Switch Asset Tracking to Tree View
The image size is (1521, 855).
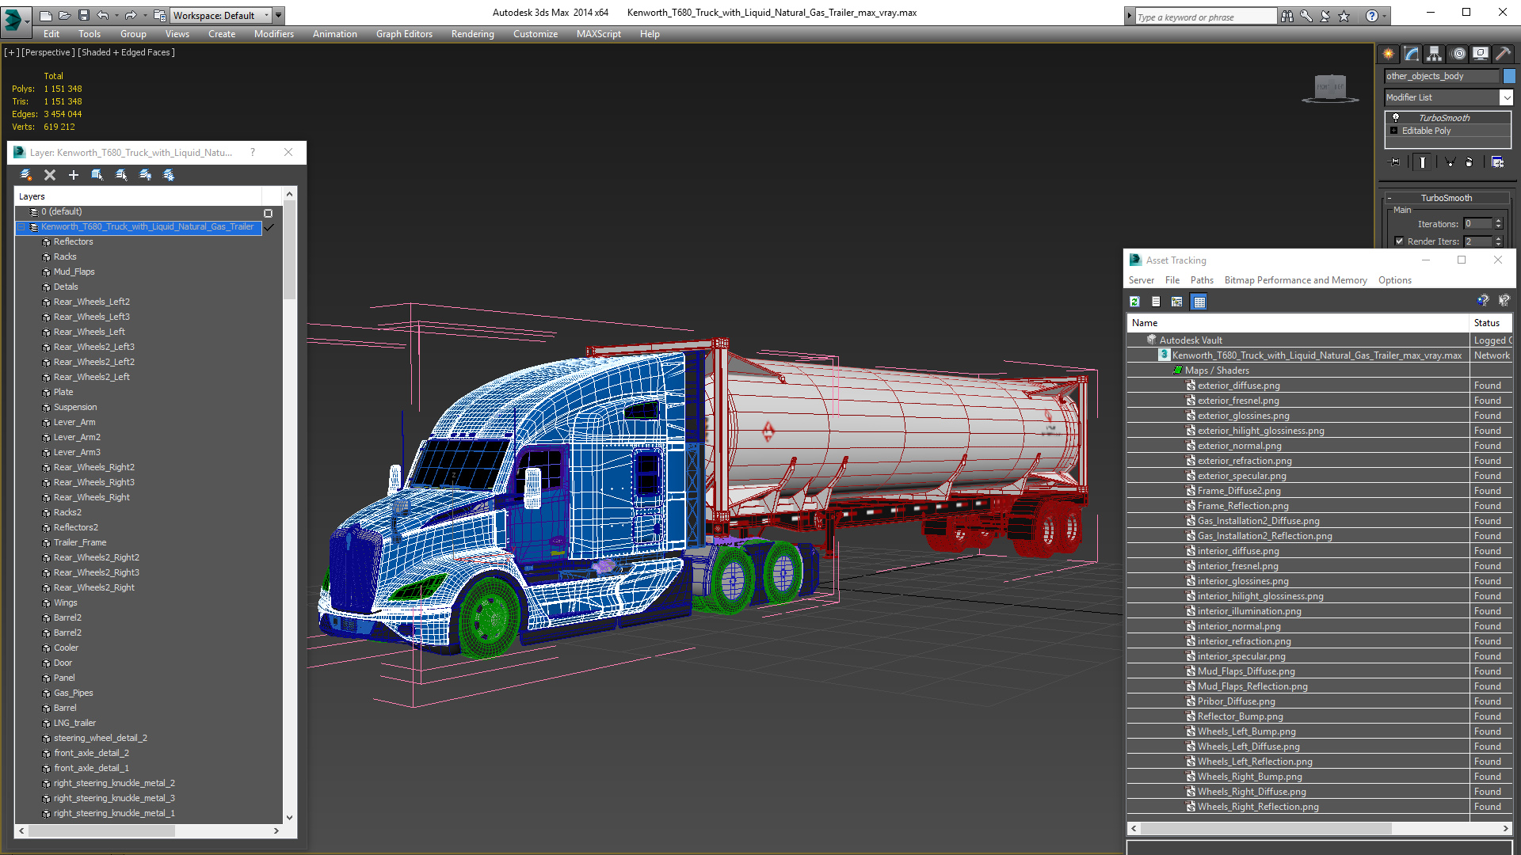1177,302
